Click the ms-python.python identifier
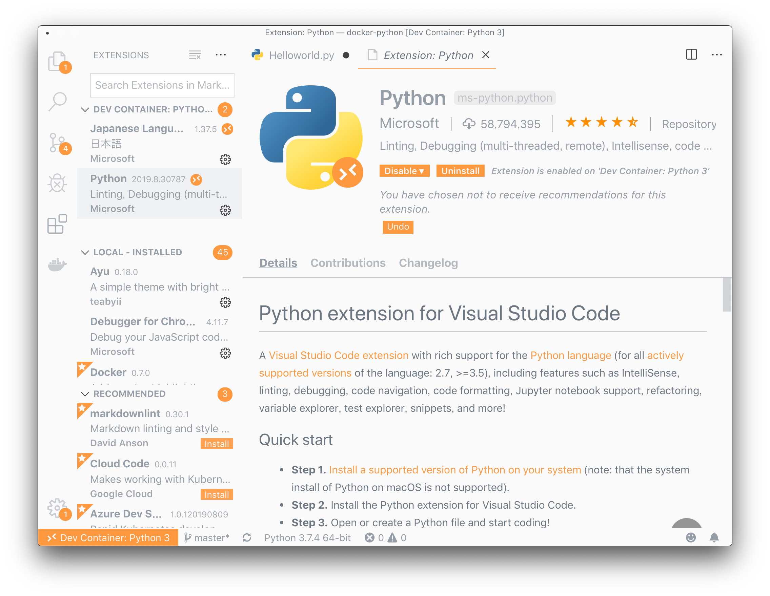Image resolution: width=770 pixels, height=596 pixels. 505,98
